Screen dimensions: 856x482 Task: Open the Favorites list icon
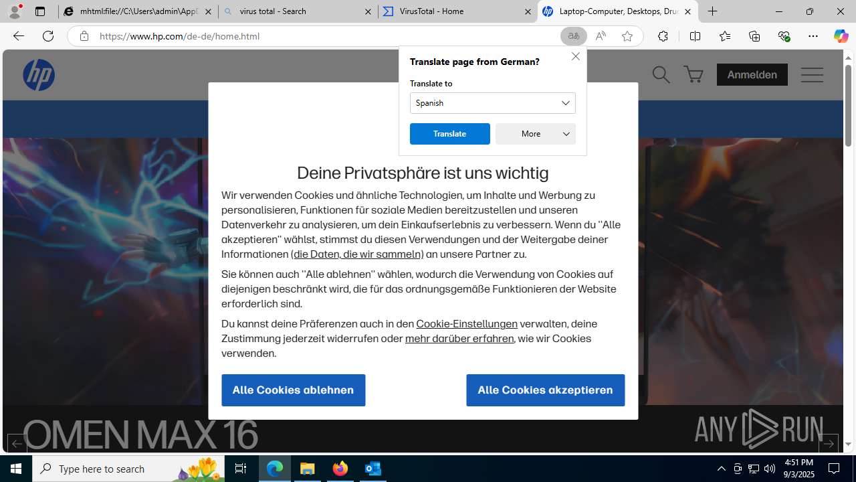pos(725,36)
